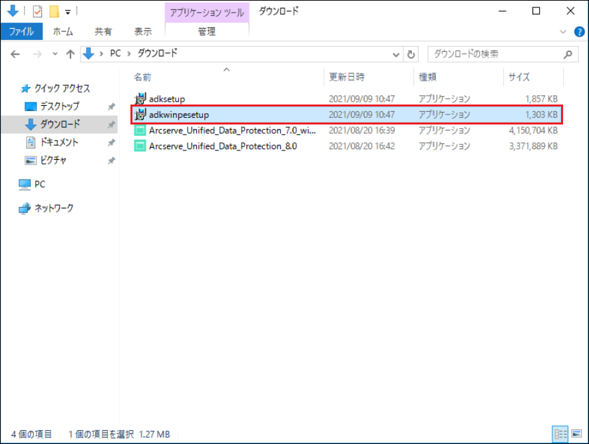Select Arcserve_Unified_Data_Protection_8.0 file

pos(223,146)
